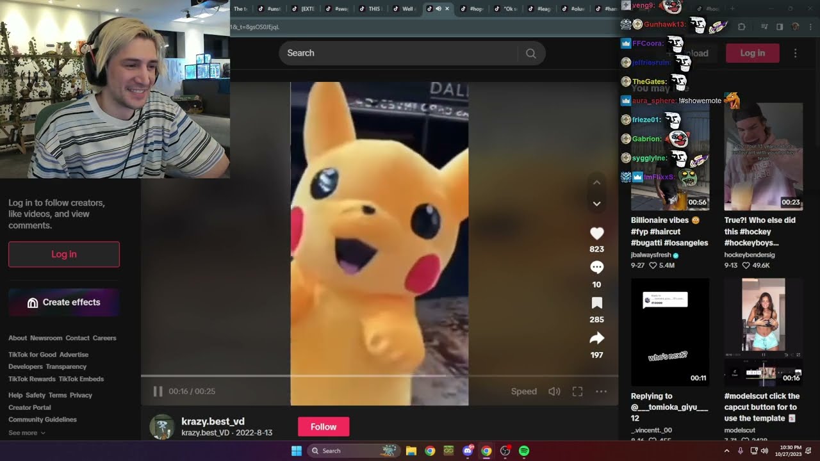The height and width of the screenshot is (461, 820).
Task: Click the search magnifier icon
Action: tap(531, 53)
